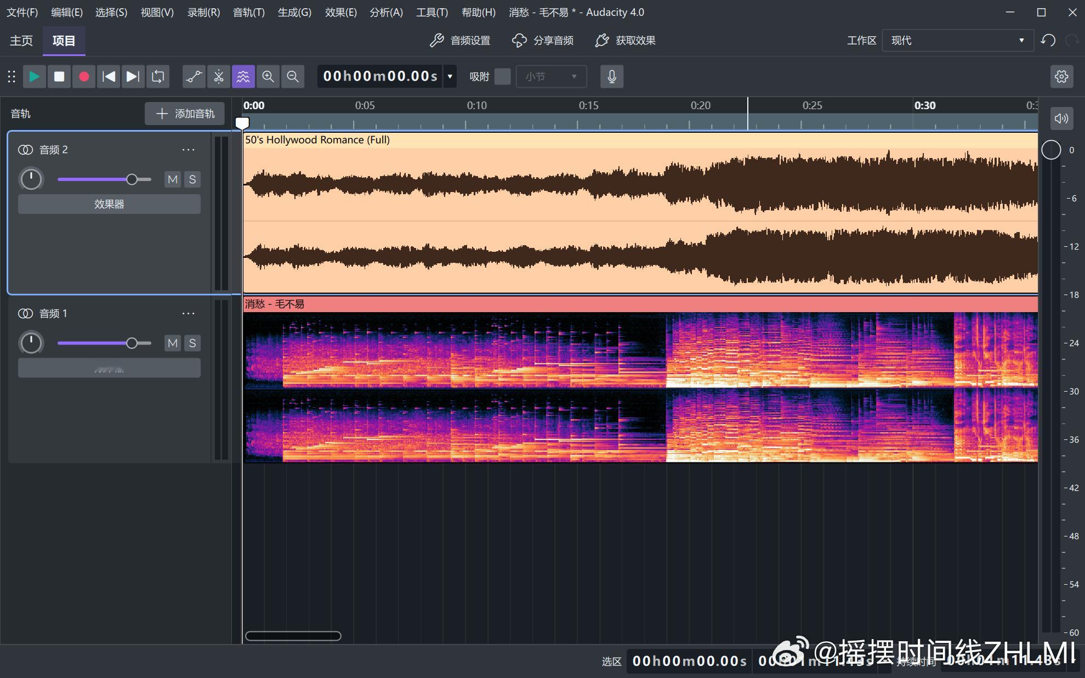Zoom in on the timeline
The height and width of the screenshot is (678, 1085).
[x=268, y=76]
